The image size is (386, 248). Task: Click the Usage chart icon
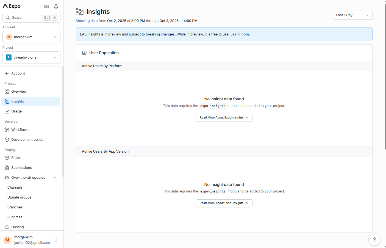pyautogui.click(x=7, y=111)
